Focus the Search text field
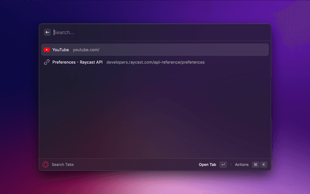 click(x=145, y=32)
